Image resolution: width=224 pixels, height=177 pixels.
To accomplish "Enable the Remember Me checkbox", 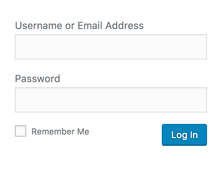I will tap(20, 131).
